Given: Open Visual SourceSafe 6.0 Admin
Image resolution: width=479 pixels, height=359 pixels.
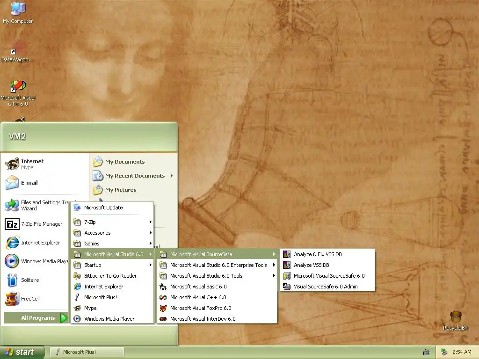Looking at the screenshot, I should click(x=327, y=287).
